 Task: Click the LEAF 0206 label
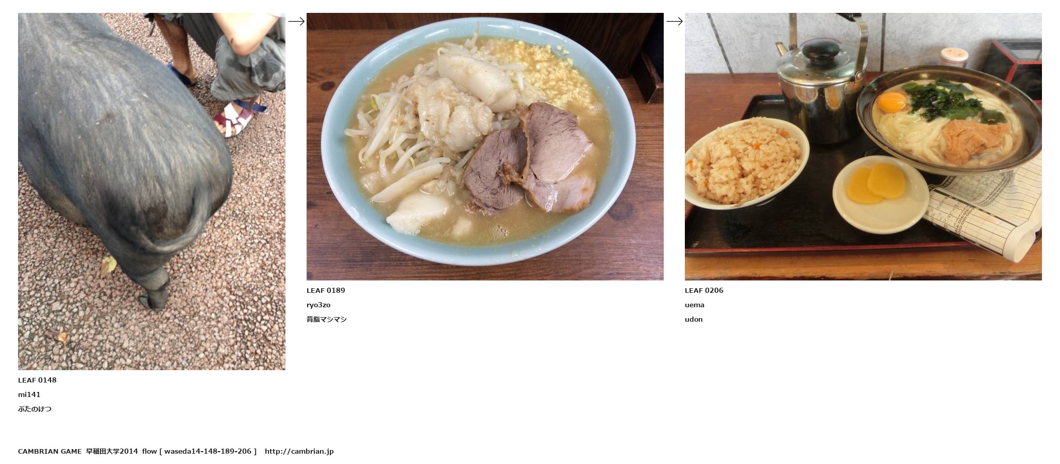point(704,290)
